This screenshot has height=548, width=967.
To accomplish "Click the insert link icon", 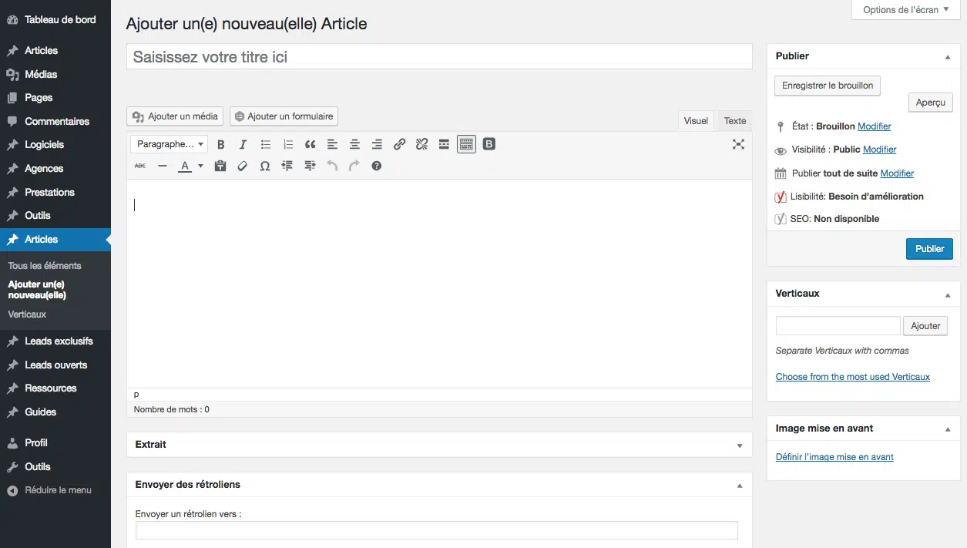I will (x=399, y=144).
